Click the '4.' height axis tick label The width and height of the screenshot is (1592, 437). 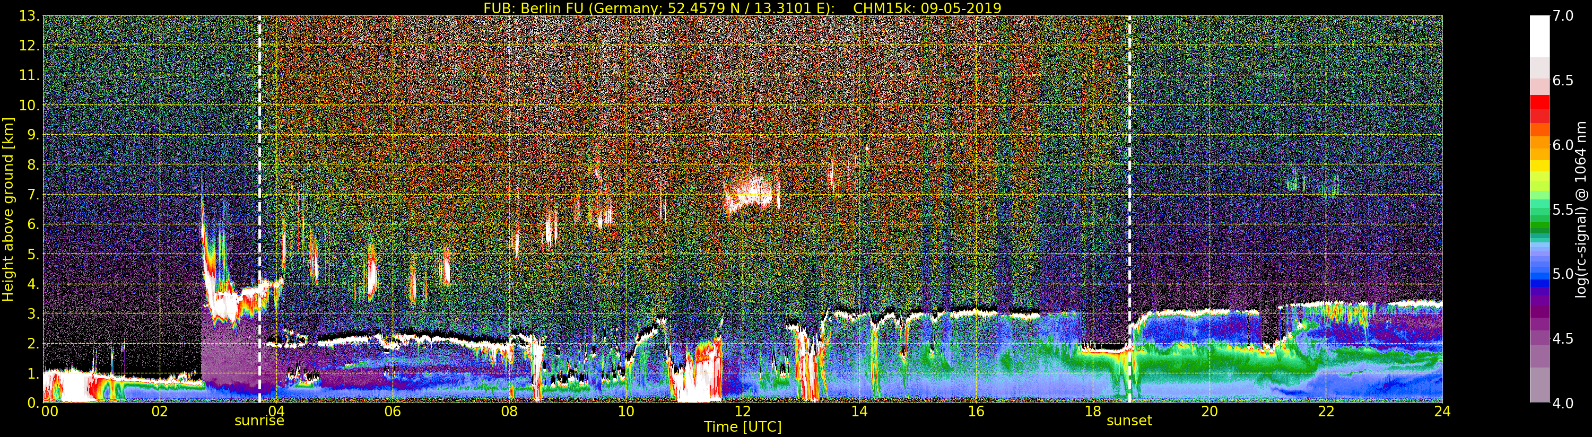33,284
